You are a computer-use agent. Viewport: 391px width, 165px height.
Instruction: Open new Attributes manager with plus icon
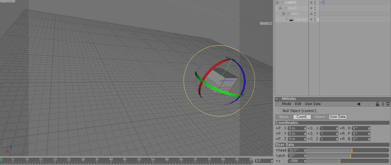[x=388, y=104]
